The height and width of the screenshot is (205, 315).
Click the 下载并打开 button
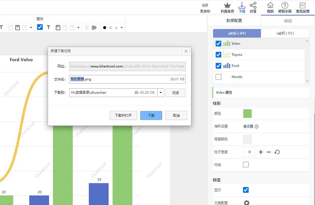tap(123, 115)
